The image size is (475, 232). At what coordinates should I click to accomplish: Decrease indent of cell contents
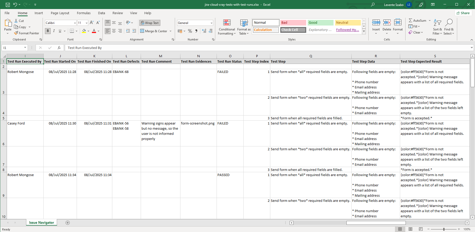point(128,31)
